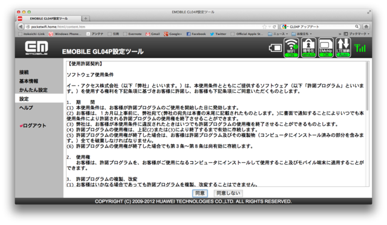Open a new tab with plus button
The image size is (387, 225).
click(x=86, y=19)
